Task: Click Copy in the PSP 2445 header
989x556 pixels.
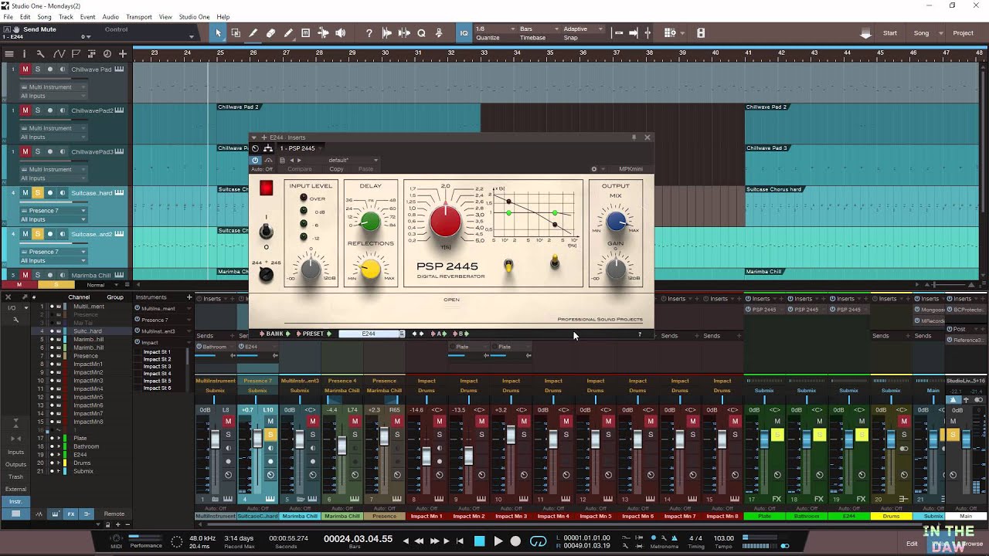Action: (336, 169)
